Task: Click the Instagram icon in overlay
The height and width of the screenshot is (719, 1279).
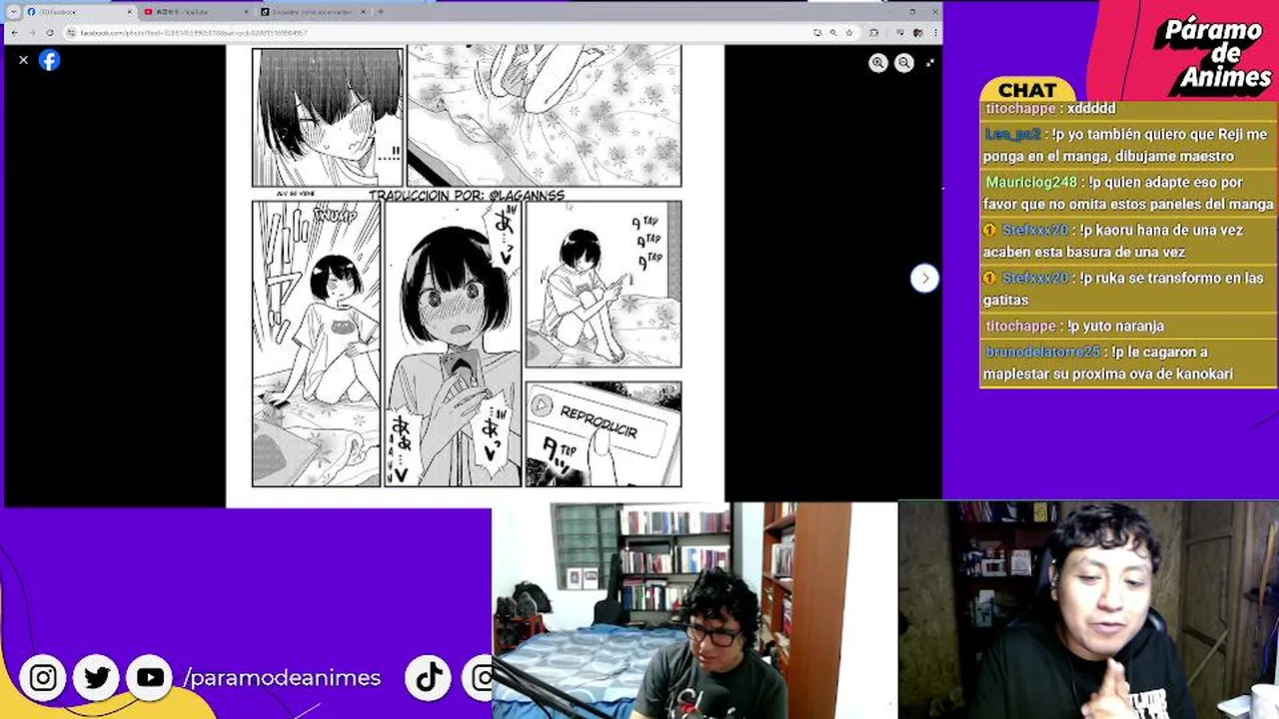Action: (43, 678)
